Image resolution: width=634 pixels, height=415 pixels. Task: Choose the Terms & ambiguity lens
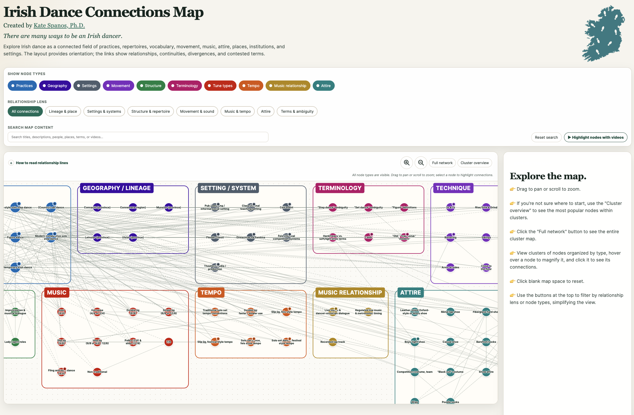[x=297, y=111]
